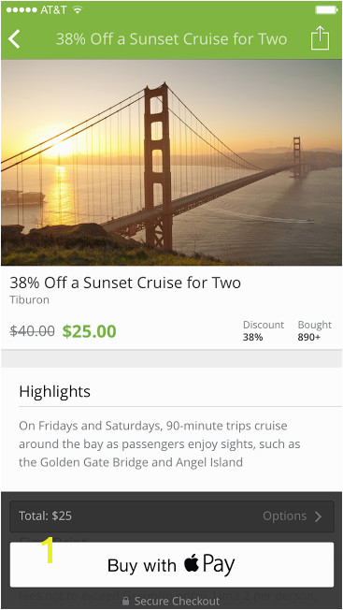This screenshot has height=610, width=343.
Task: Tap the Tiburon location text
Action: 30,300
